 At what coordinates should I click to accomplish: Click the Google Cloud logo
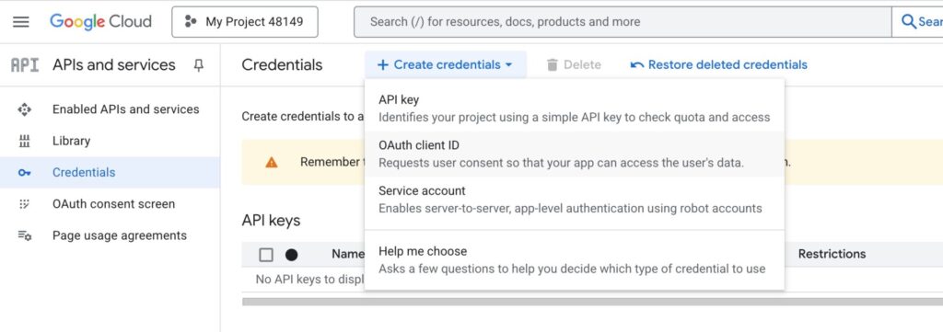pyautogui.click(x=100, y=22)
